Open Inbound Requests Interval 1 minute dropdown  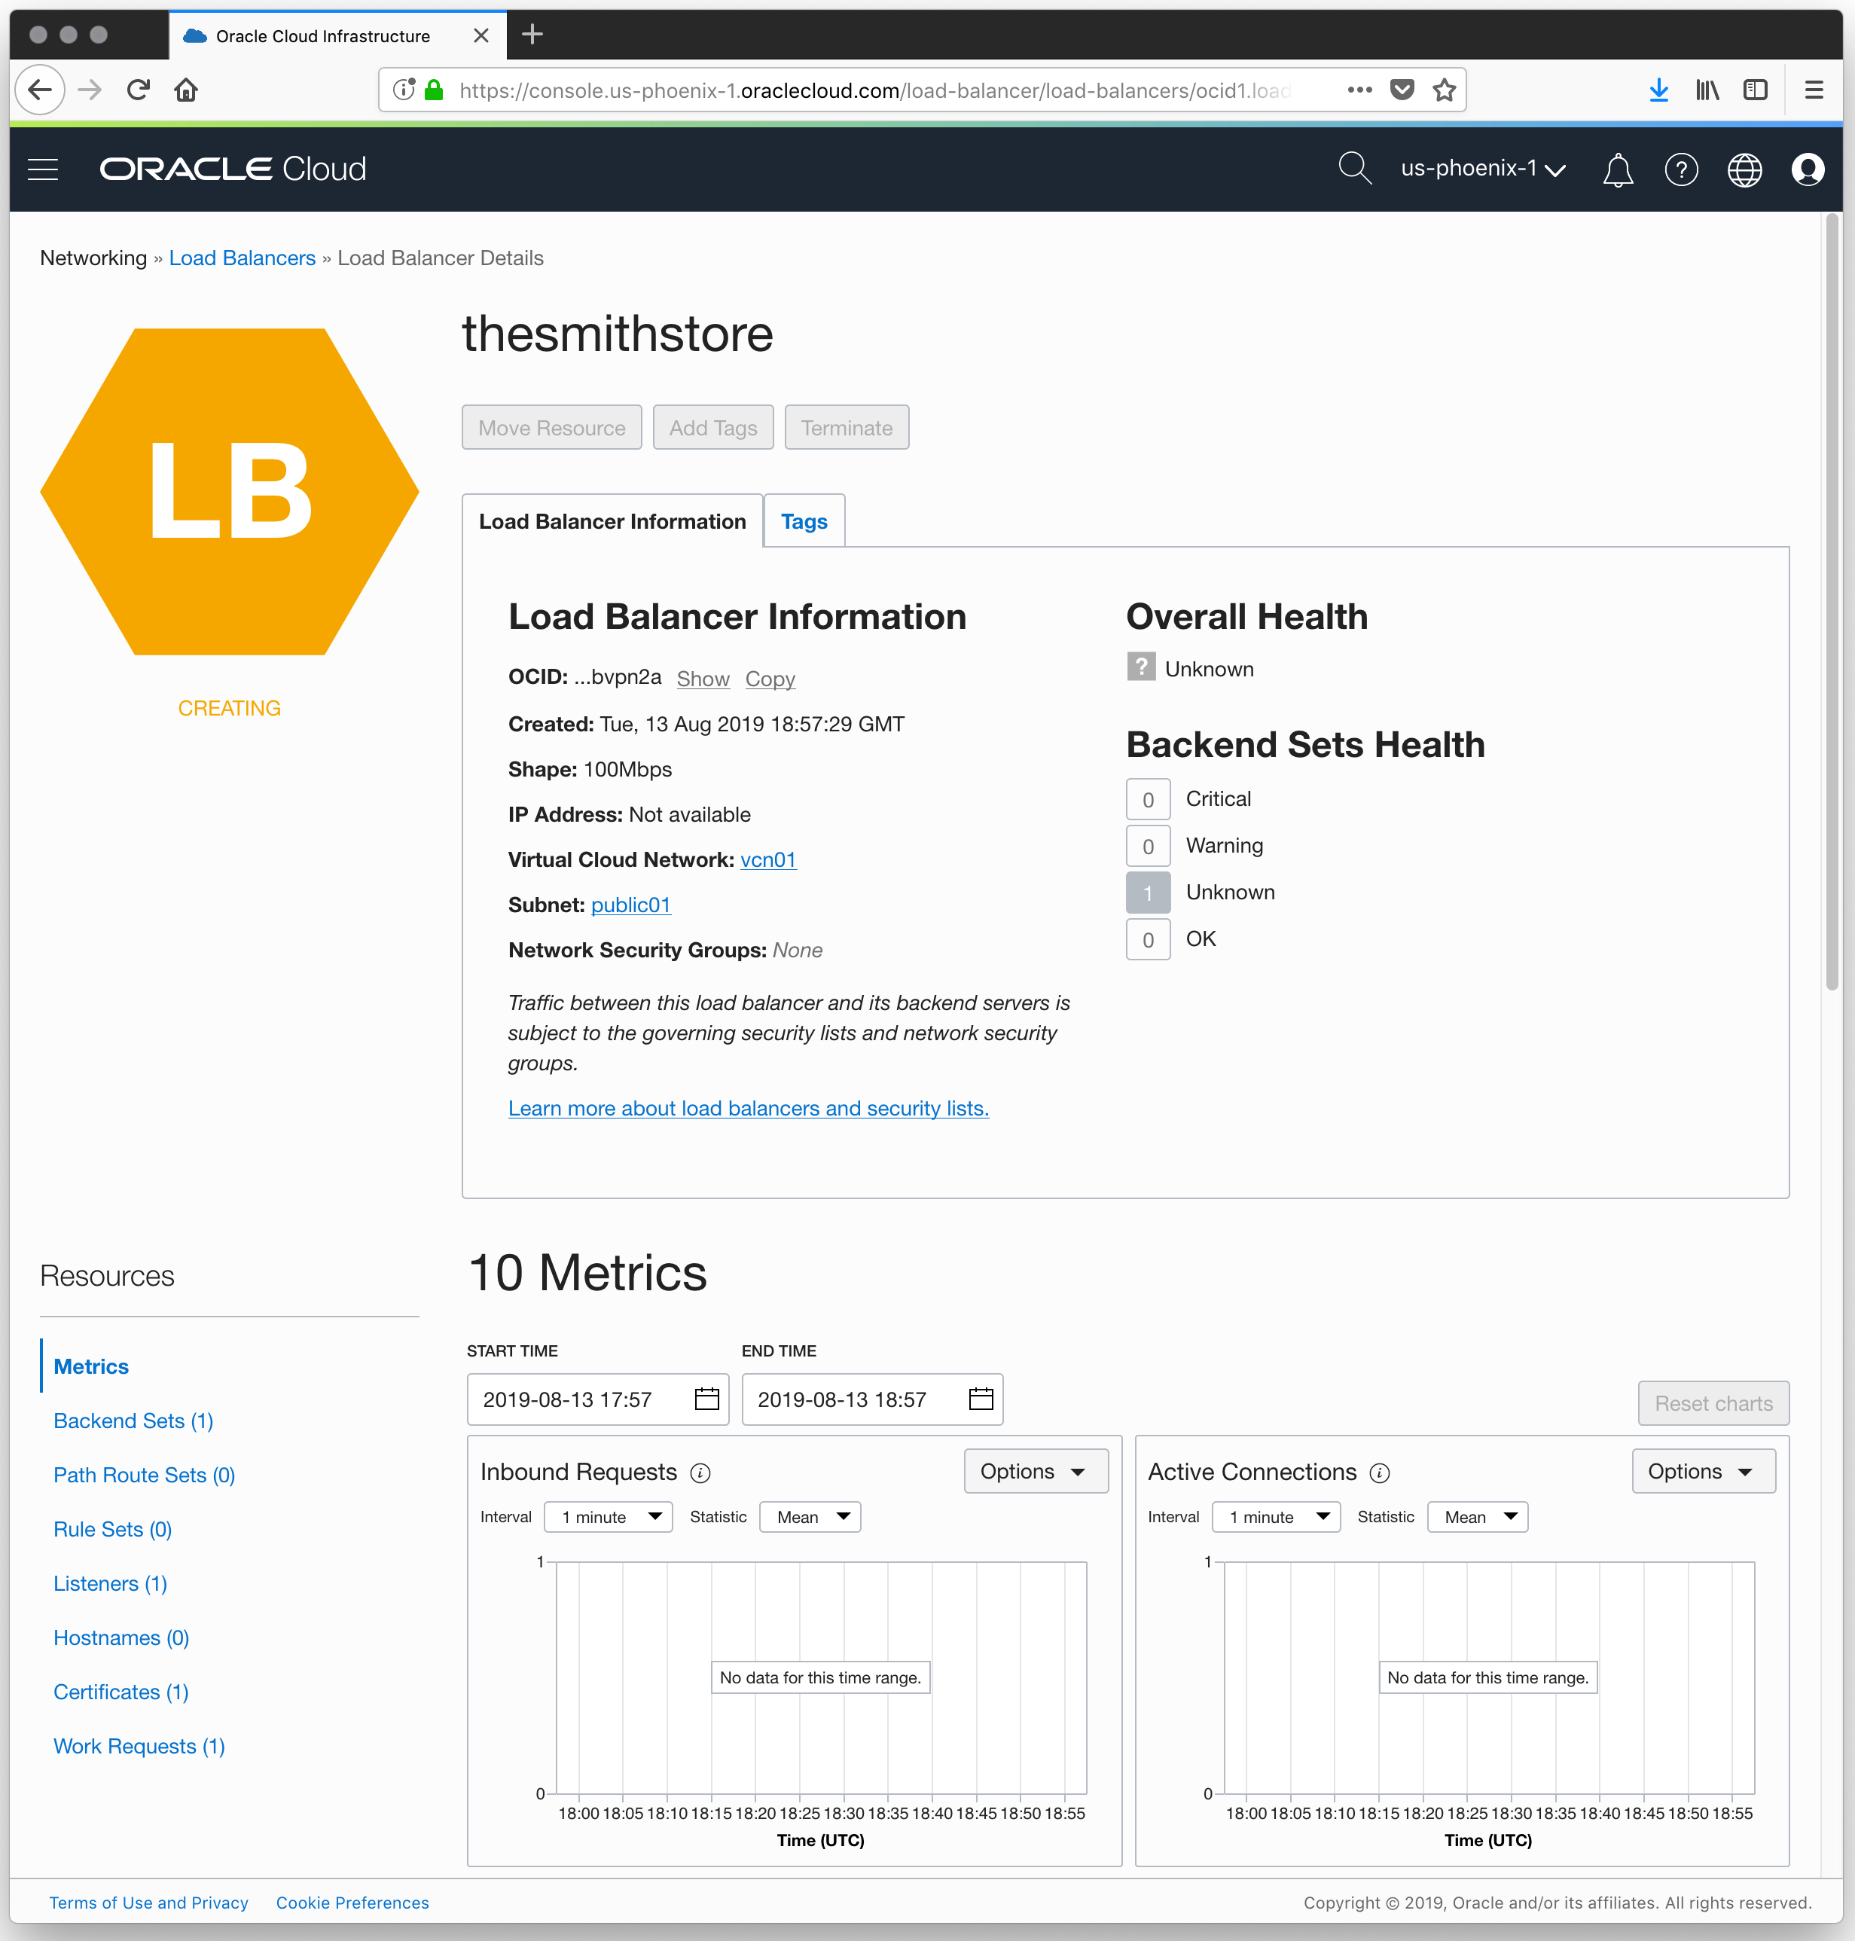click(608, 1517)
